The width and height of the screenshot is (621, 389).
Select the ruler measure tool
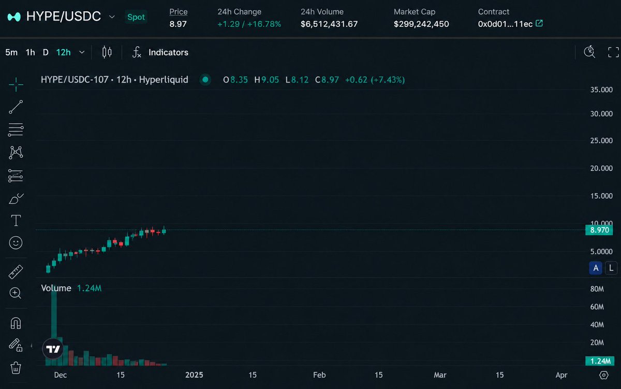point(16,271)
